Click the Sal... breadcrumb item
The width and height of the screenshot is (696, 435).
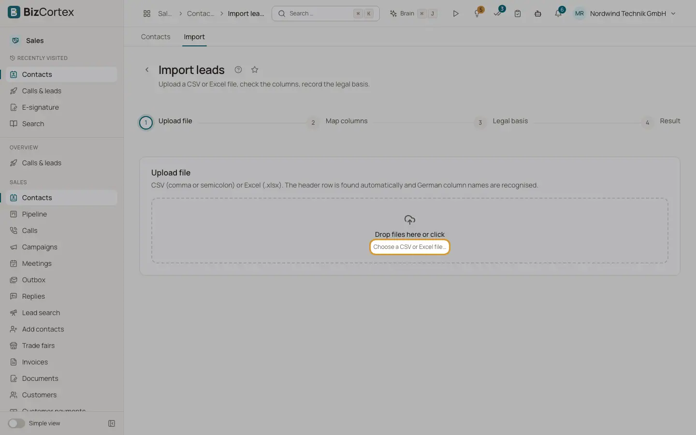pyautogui.click(x=165, y=14)
